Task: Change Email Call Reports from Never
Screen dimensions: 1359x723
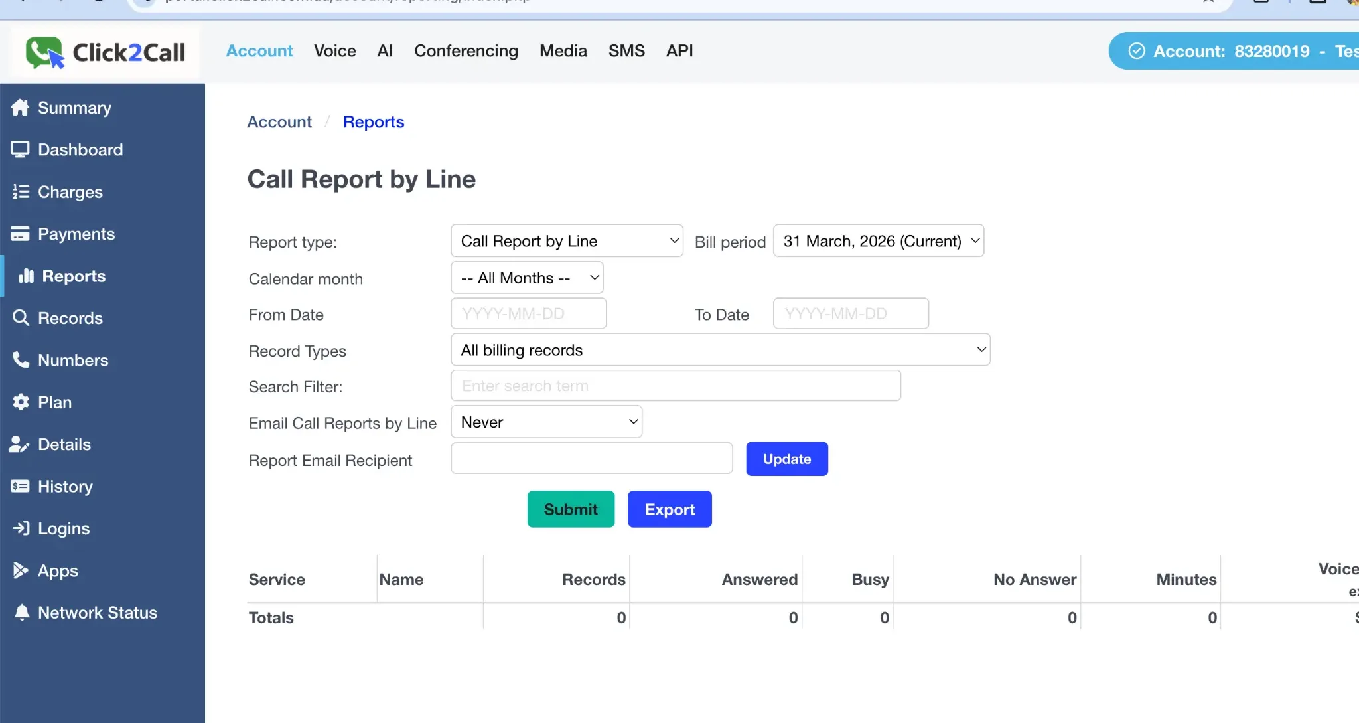Action: 545,422
